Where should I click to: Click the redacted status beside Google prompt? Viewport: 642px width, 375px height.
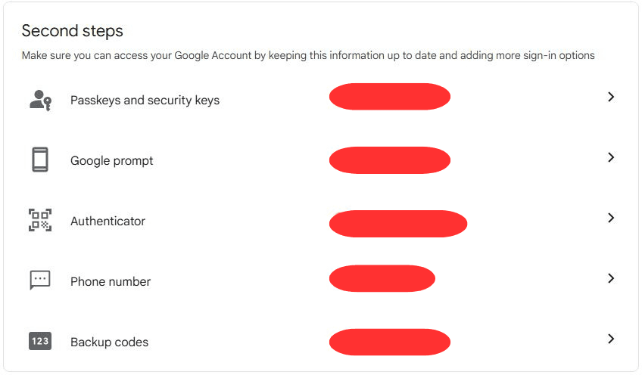(390, 160)
